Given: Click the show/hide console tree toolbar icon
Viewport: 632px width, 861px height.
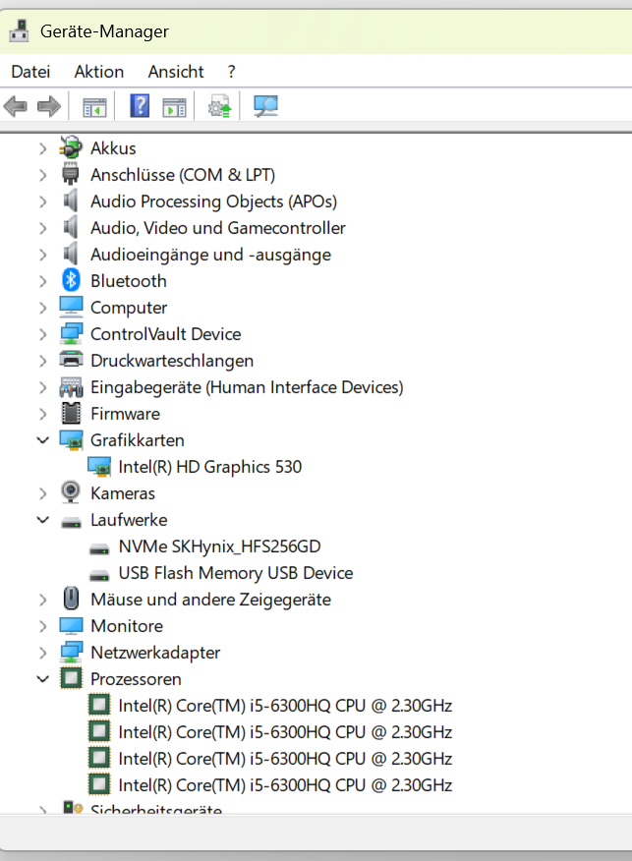Looking at the screenshot, I should click(94, 106).
